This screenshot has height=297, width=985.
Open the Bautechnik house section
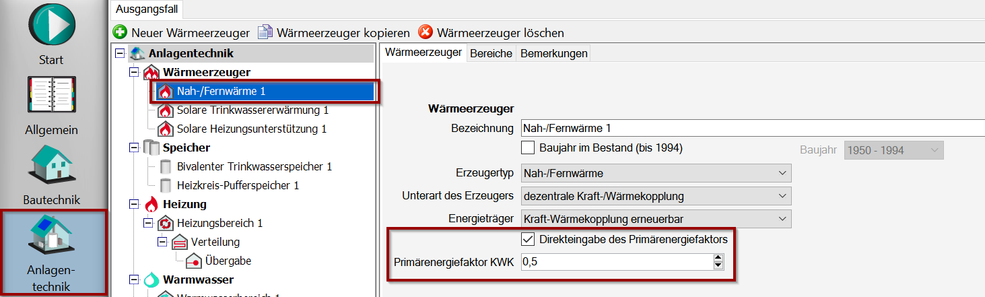tap(51, 175)
